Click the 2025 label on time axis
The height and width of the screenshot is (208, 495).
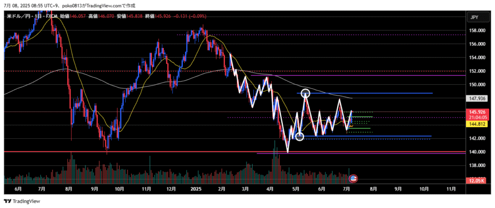[x=196, y=189]
